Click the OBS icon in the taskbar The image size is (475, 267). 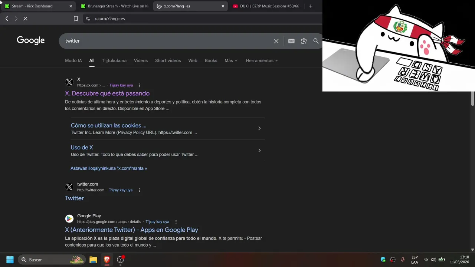click(x=121, y=260)
